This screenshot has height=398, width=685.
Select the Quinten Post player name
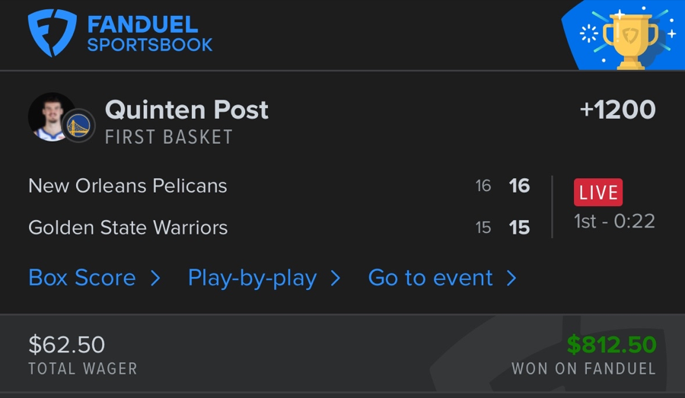click(x=186, y=110)
